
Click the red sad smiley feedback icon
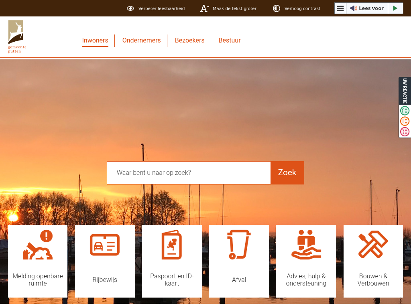(405, 132)
